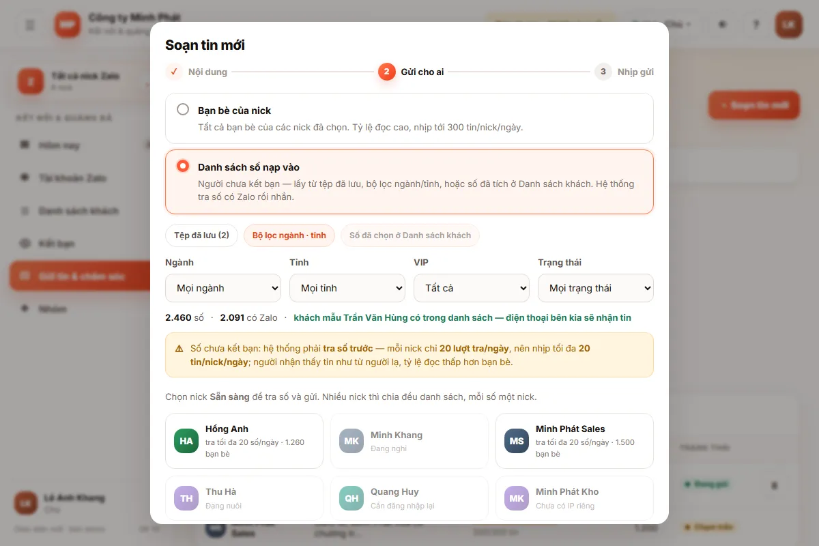Open the "Số đã chọn ở Danh sách khách" tab
Image resolution: width=819 pixels, height=546 pixels.
(x=410, y=235)
